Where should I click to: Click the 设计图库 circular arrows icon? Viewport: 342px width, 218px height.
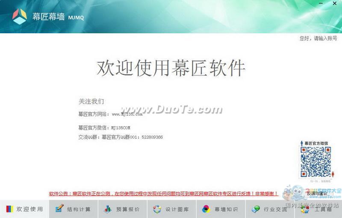(x=157, y=209)
